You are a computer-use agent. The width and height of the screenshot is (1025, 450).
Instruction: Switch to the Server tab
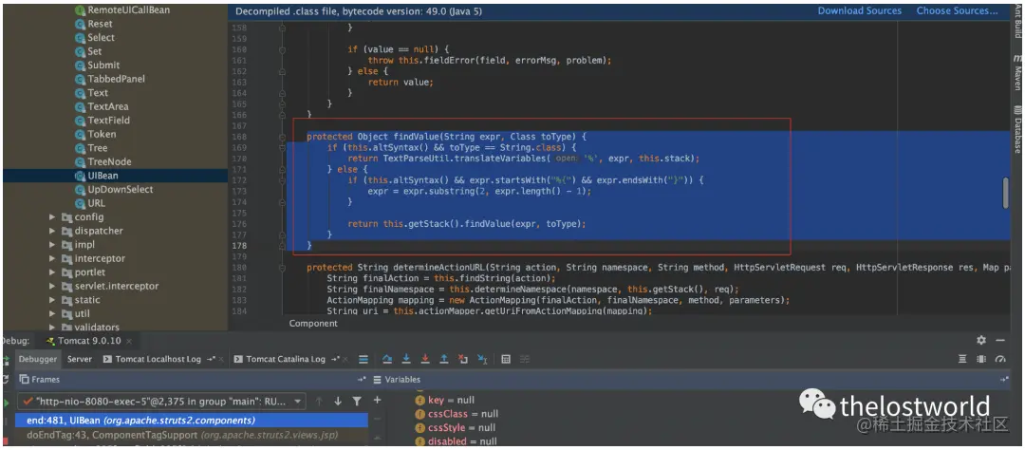[x=80, y=359]
